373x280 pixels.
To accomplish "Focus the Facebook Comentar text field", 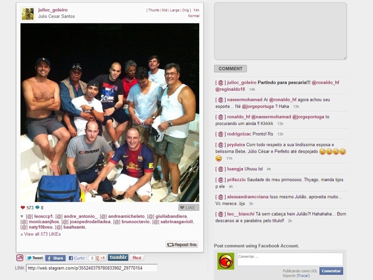I will click(290, 259).
